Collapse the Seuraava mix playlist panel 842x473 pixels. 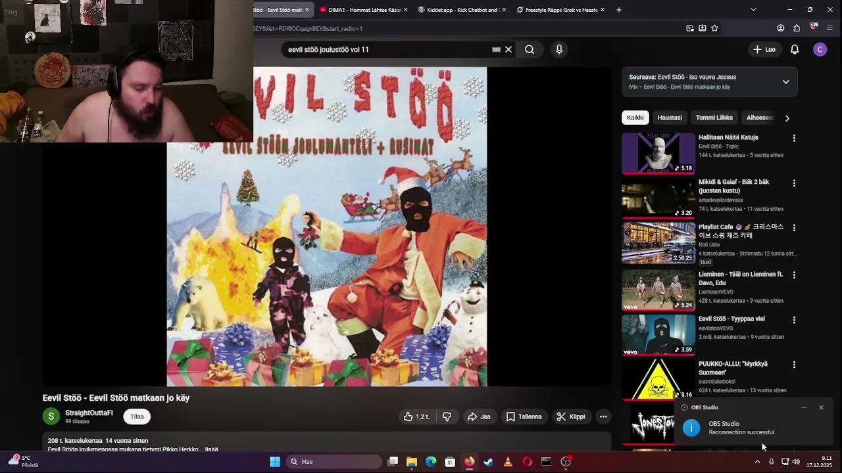click(x=785, y=82)
